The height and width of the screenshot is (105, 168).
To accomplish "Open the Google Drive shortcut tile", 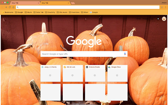I will (117, 73).
